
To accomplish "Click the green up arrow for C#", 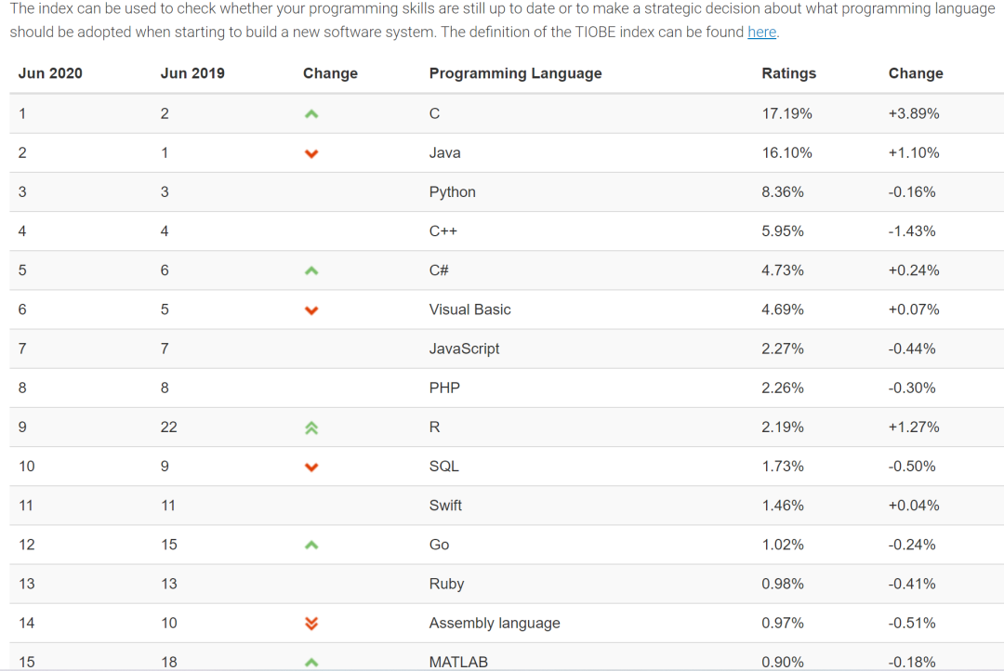I will 311,270.
